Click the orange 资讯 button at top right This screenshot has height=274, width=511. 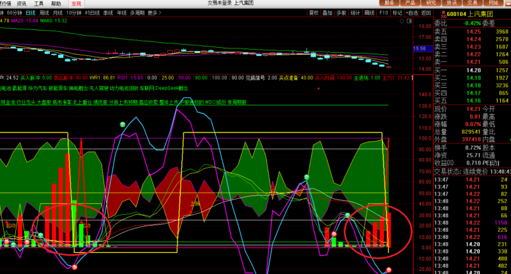click(452, 3)
